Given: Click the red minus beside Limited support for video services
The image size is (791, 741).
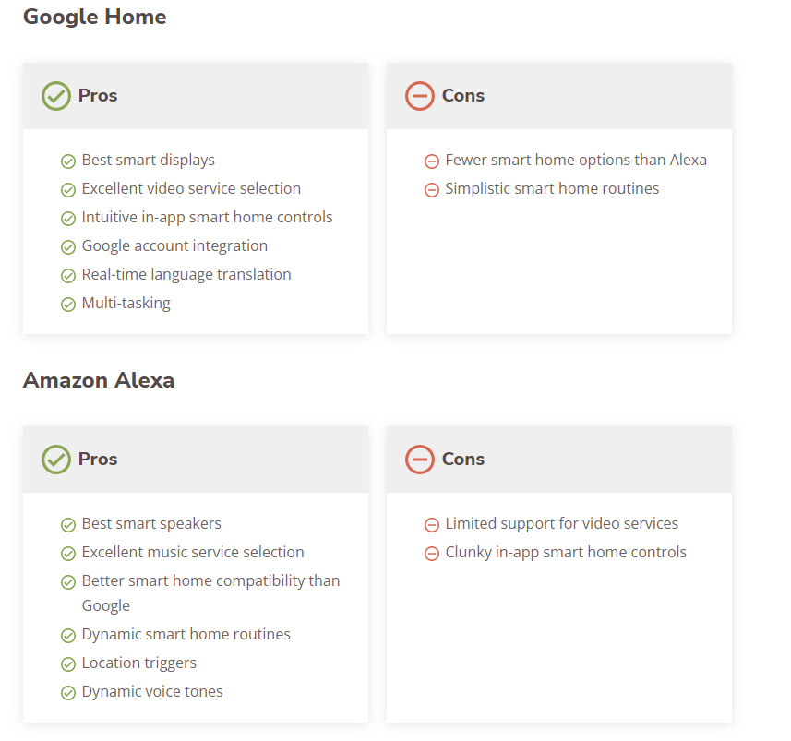Looking at the screenshot, I should [432, 525].
